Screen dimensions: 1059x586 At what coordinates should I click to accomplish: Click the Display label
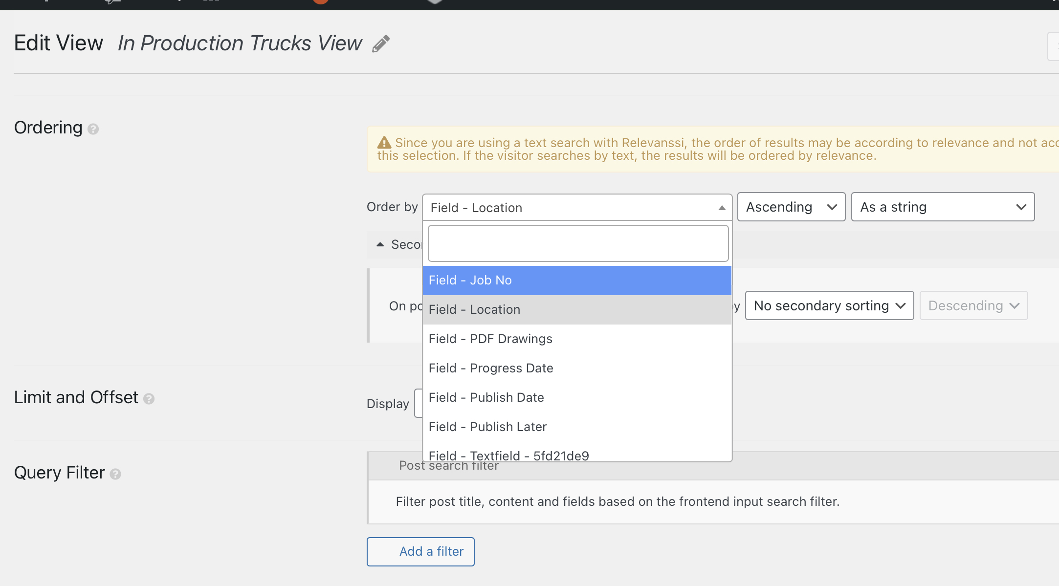388,404
